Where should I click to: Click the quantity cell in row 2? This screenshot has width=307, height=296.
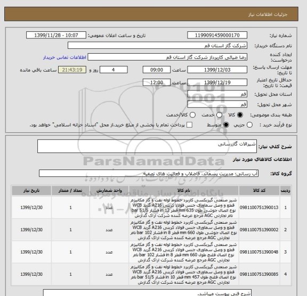click(x=70, y=230)
